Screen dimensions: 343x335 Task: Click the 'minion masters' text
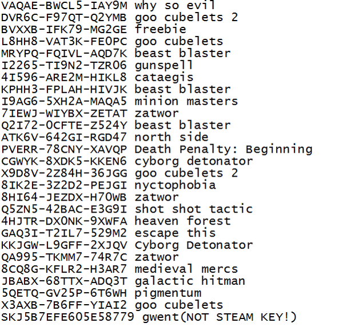coord(186,101)
